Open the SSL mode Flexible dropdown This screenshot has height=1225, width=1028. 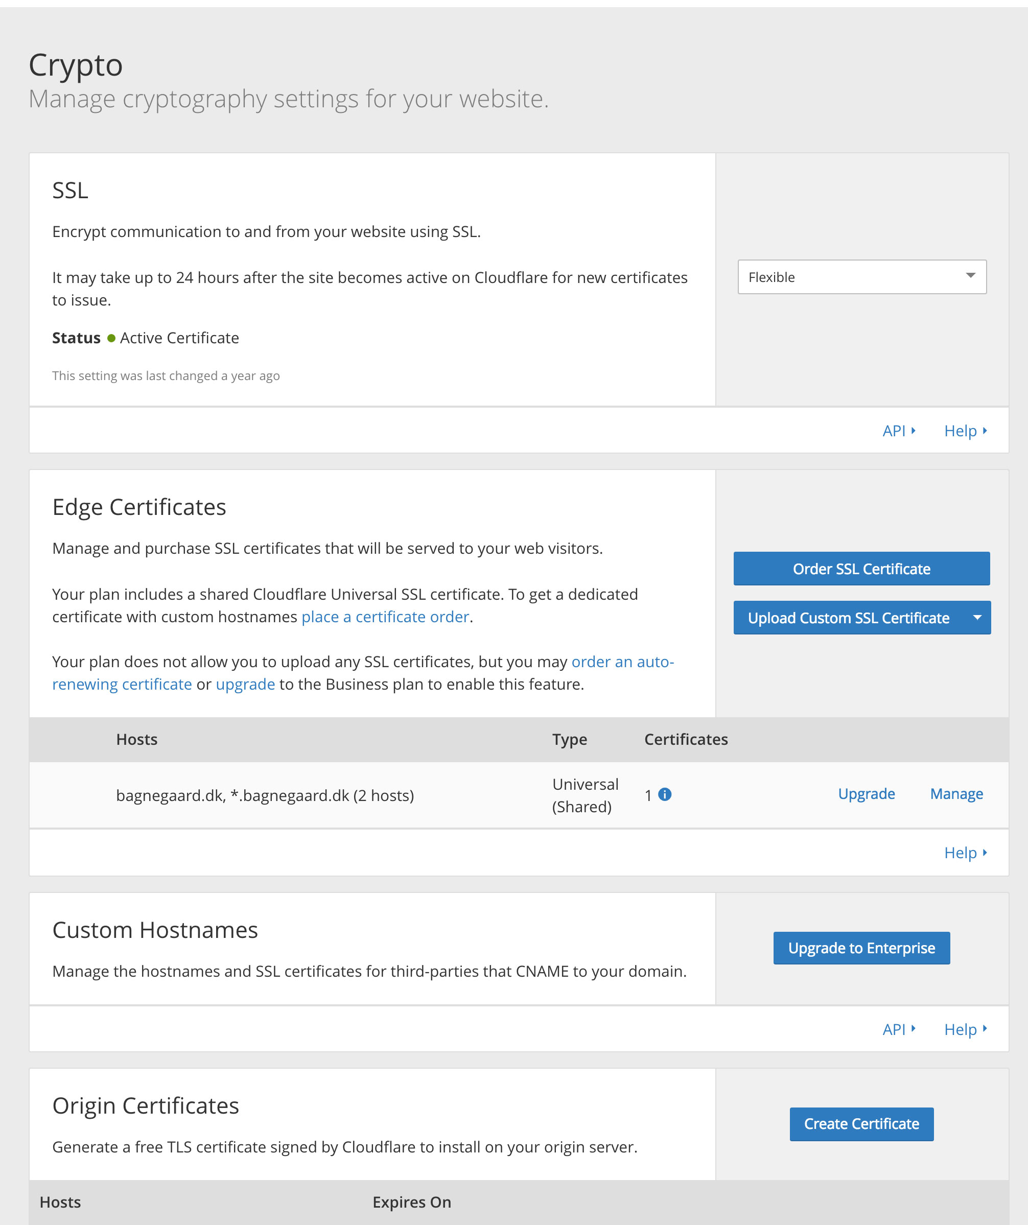click(861, 277)
